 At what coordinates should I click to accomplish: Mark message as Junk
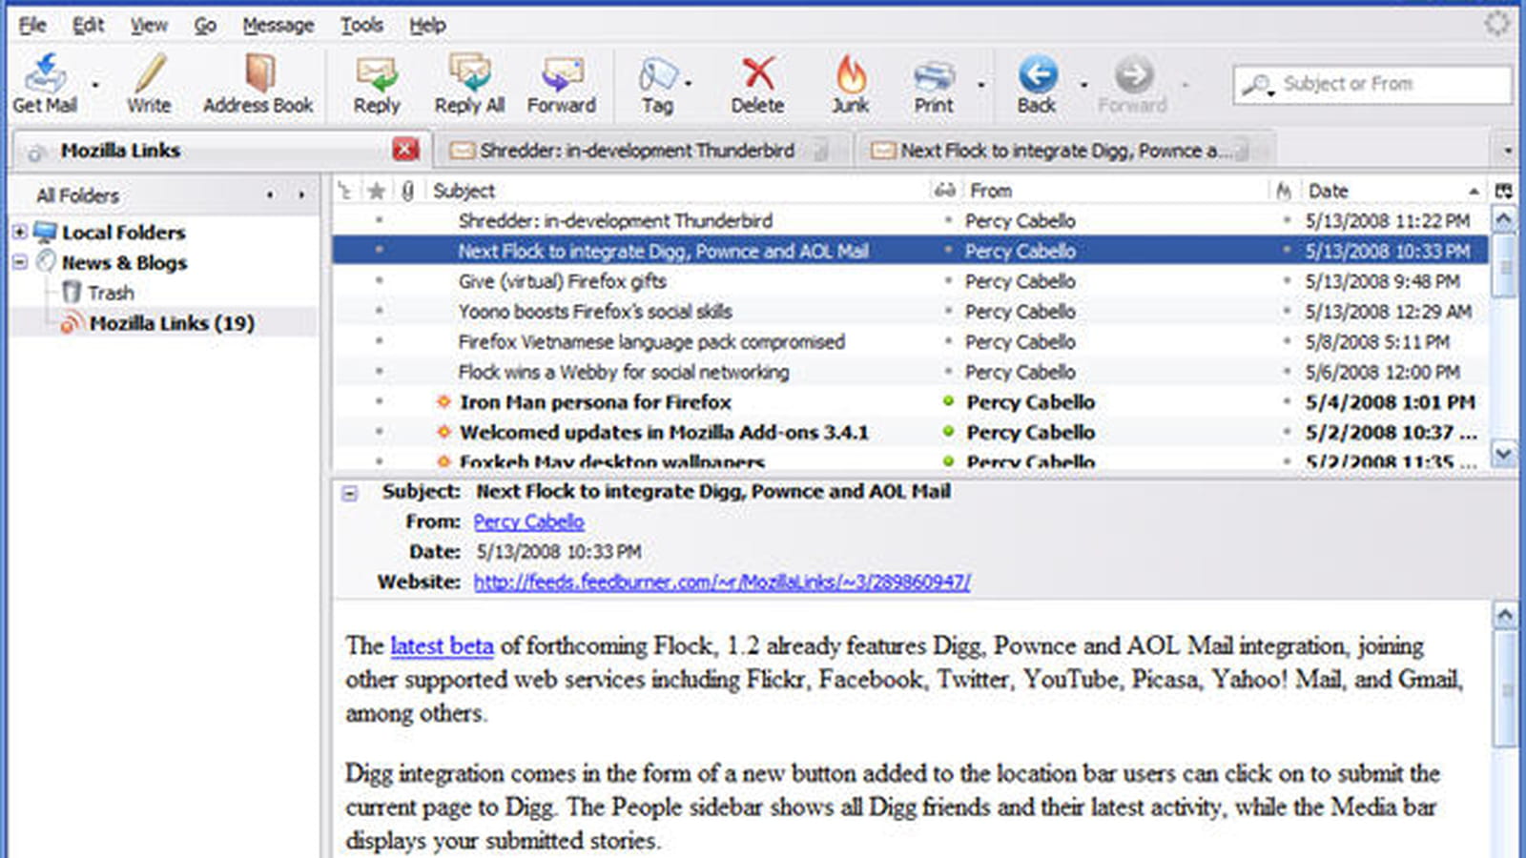(850, 84)
